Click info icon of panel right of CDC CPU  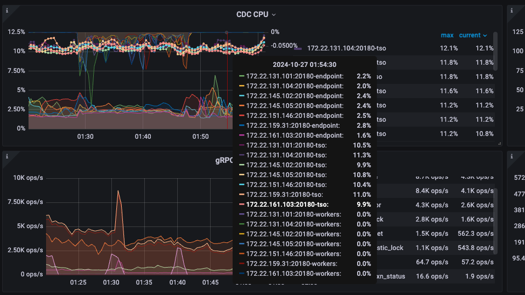(512, 11)
